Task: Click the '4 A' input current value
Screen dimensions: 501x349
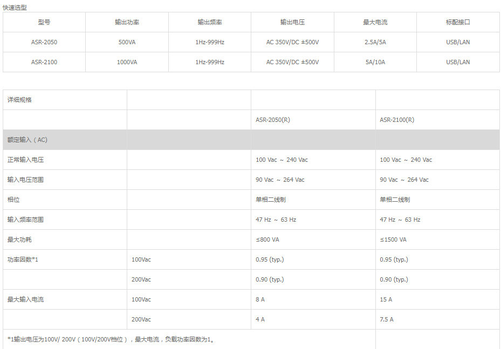Action: (x=260, y=319)
